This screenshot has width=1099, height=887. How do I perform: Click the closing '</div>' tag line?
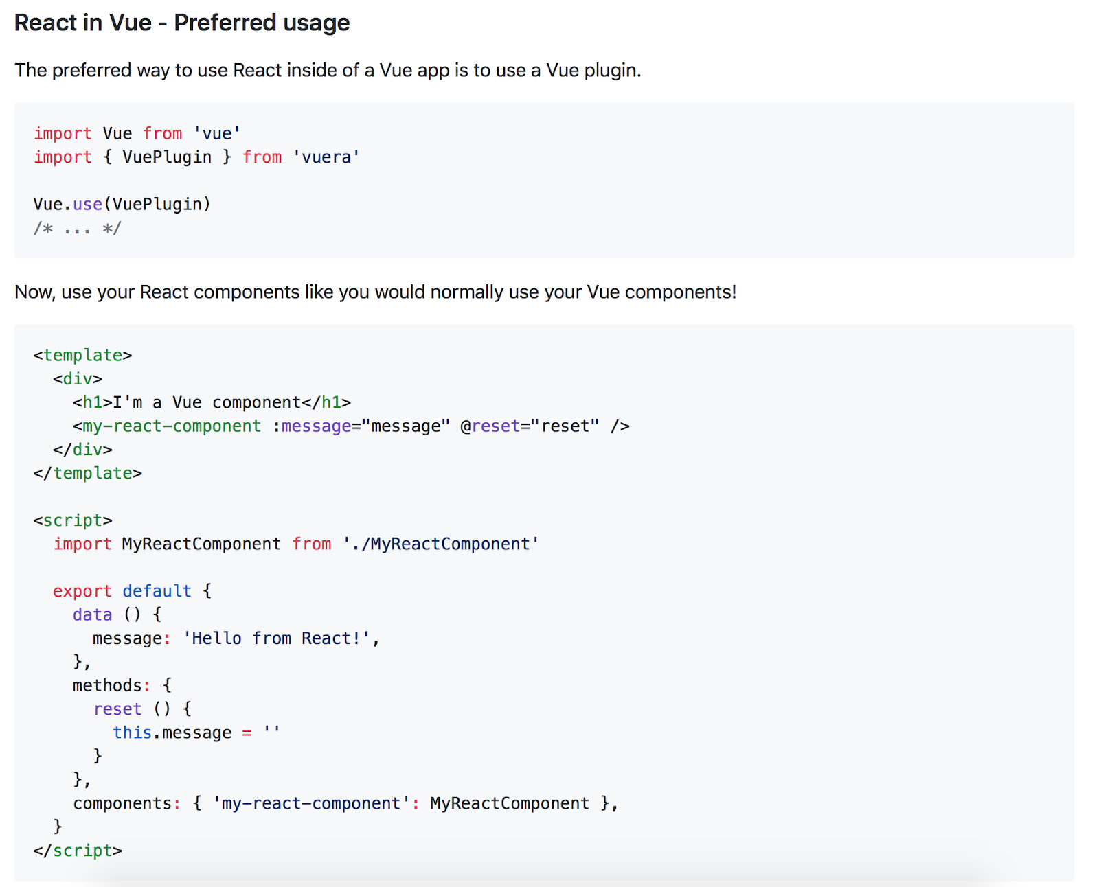[x=82, y=449]
